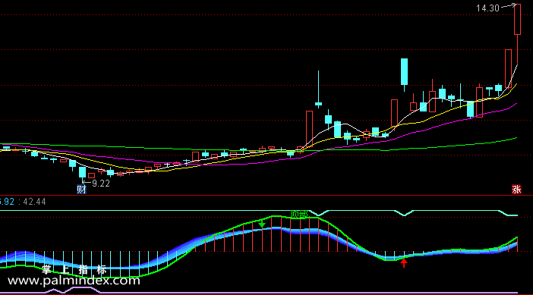Click the green 顶部 label marker
533x295 pixels.
click(299, 215)
